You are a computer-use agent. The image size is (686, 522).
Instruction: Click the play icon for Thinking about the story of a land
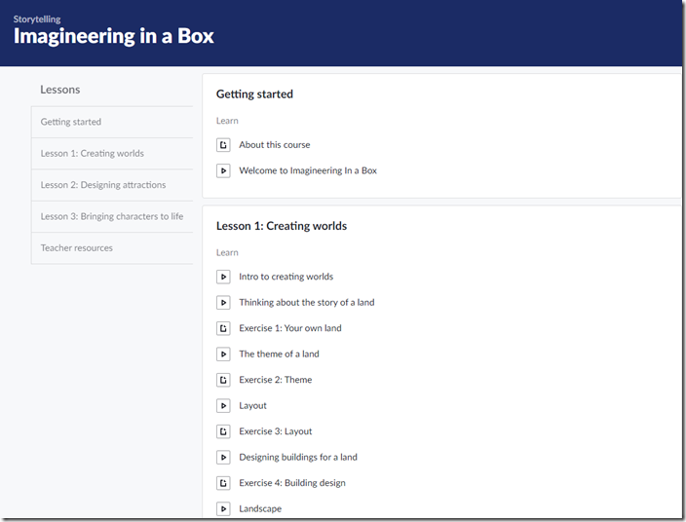(223, 303)
